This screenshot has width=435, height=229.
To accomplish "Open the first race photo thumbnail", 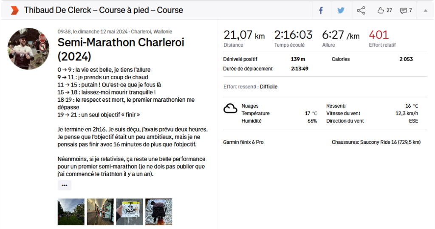I will coord(71,212).
